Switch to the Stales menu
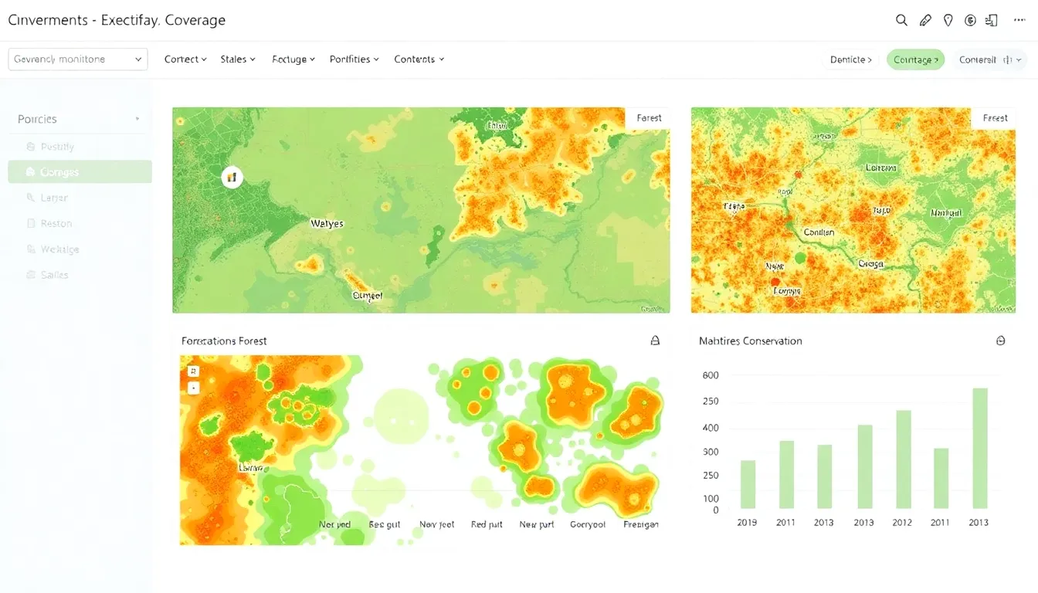The width and height of the screenshot is (1038, 593). pyautogui.click(x=237, y=59)
